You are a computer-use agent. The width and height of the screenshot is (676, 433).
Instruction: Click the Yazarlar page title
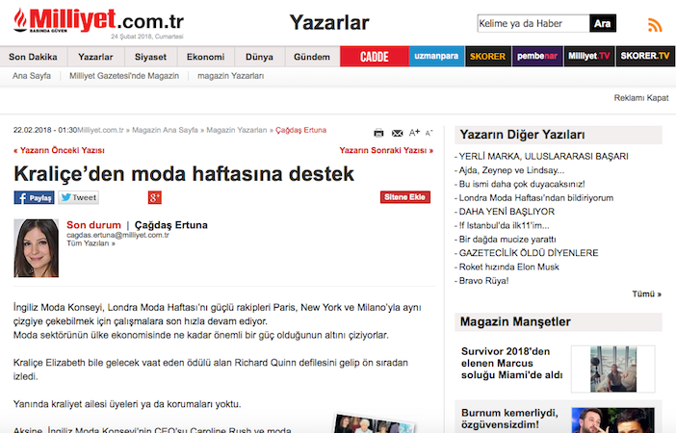point(329,22)
